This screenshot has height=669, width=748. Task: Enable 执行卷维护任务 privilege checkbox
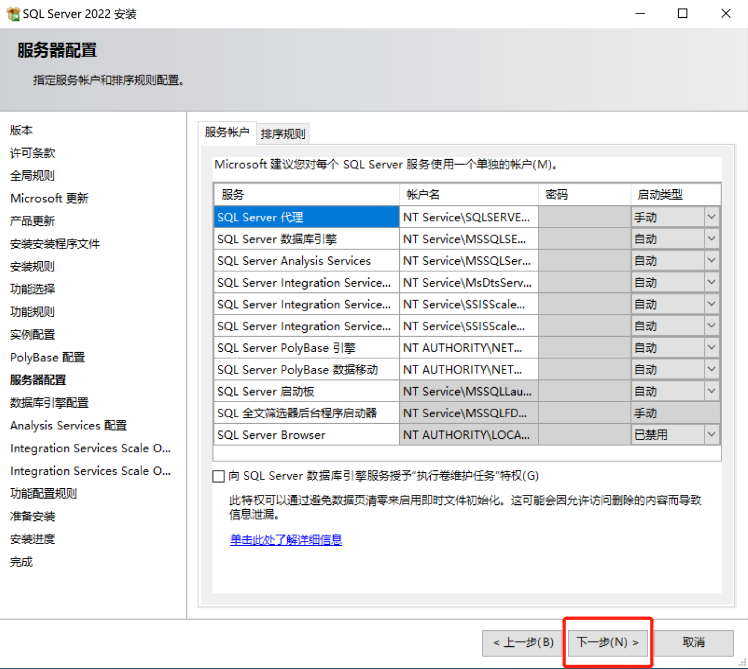(x=218, y=476)
